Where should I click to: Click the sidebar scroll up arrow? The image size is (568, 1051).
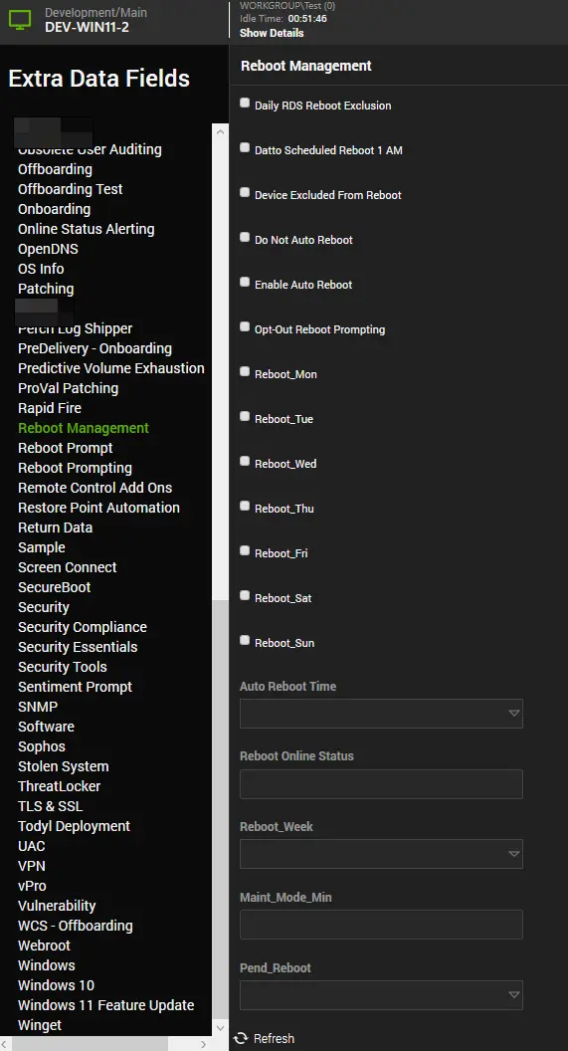click(220, 132)
